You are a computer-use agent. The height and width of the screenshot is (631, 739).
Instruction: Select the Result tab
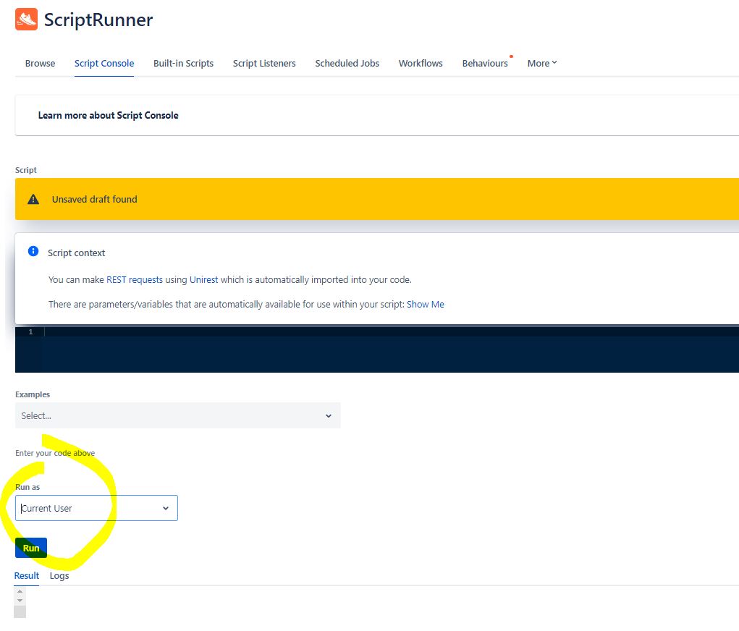point(26,575)
